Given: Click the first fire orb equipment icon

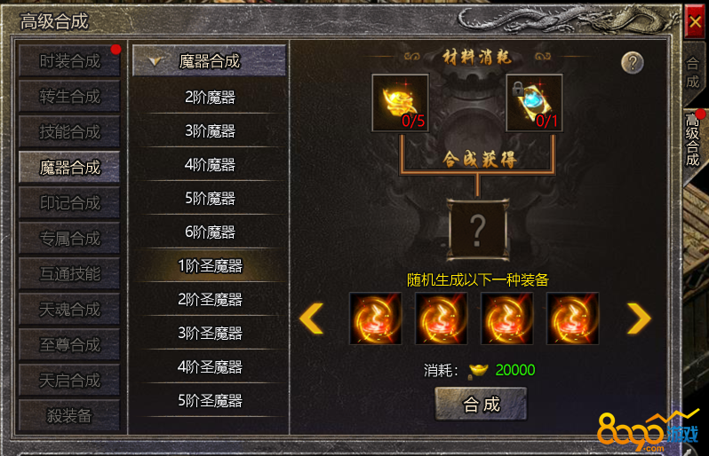Looking at the screenshot, I should (x=375, y=318).
